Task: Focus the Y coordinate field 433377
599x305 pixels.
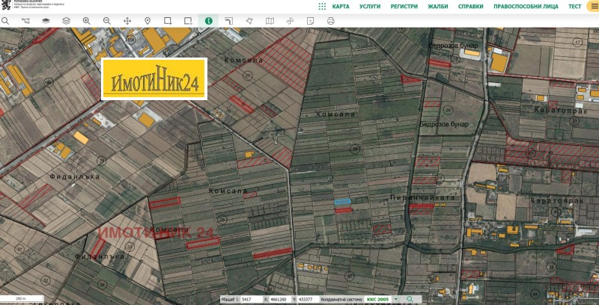Action: coord(308,300)
